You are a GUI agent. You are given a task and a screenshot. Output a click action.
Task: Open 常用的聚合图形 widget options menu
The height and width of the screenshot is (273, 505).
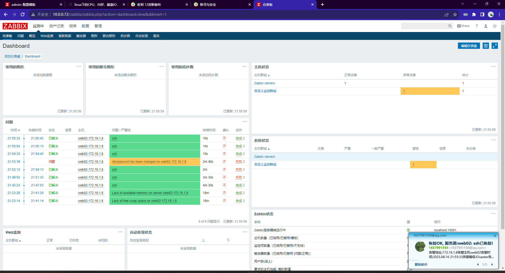(x=162, y=66)
